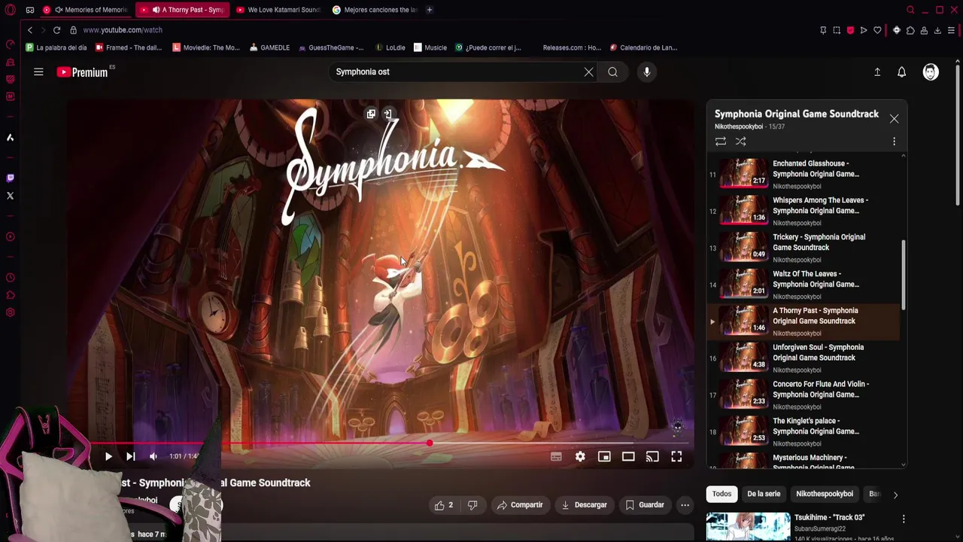Like the video with thumbs up

click(443, 505)
